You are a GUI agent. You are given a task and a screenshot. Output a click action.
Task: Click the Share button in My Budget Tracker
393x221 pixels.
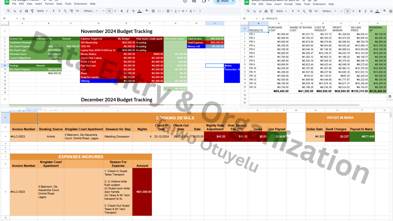click(x=222, y=1)
